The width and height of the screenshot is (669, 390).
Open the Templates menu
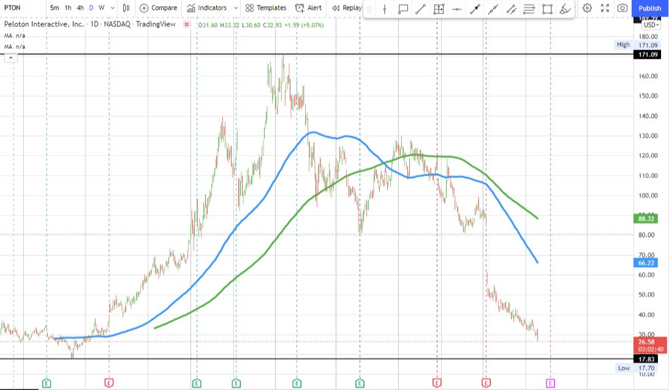click(x=266, y=8)
